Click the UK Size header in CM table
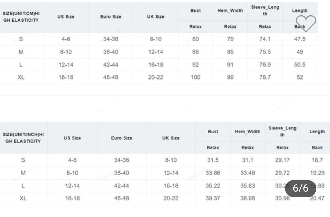The image size is (330, 217). tap(156, 16)
